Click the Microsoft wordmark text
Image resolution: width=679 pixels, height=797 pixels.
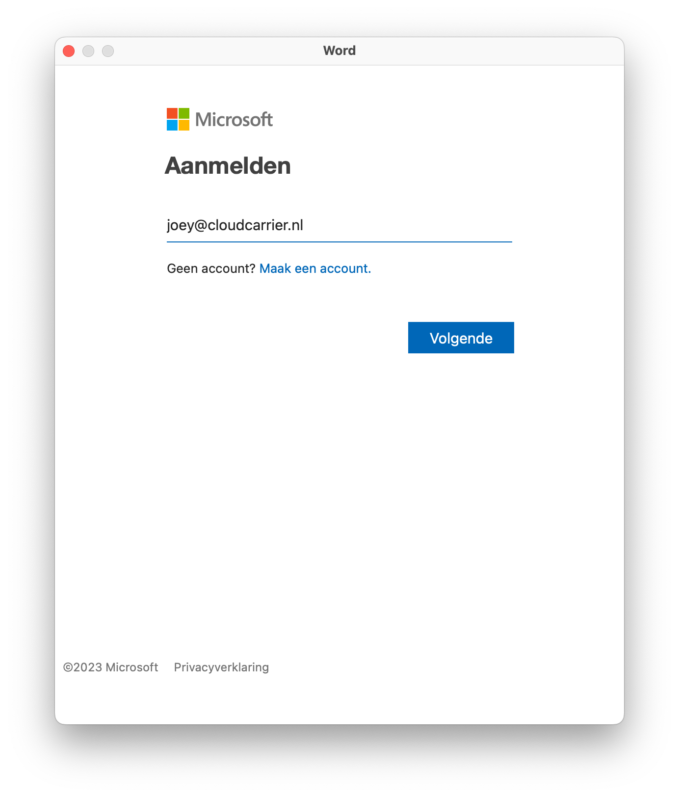tap(234, 119)
